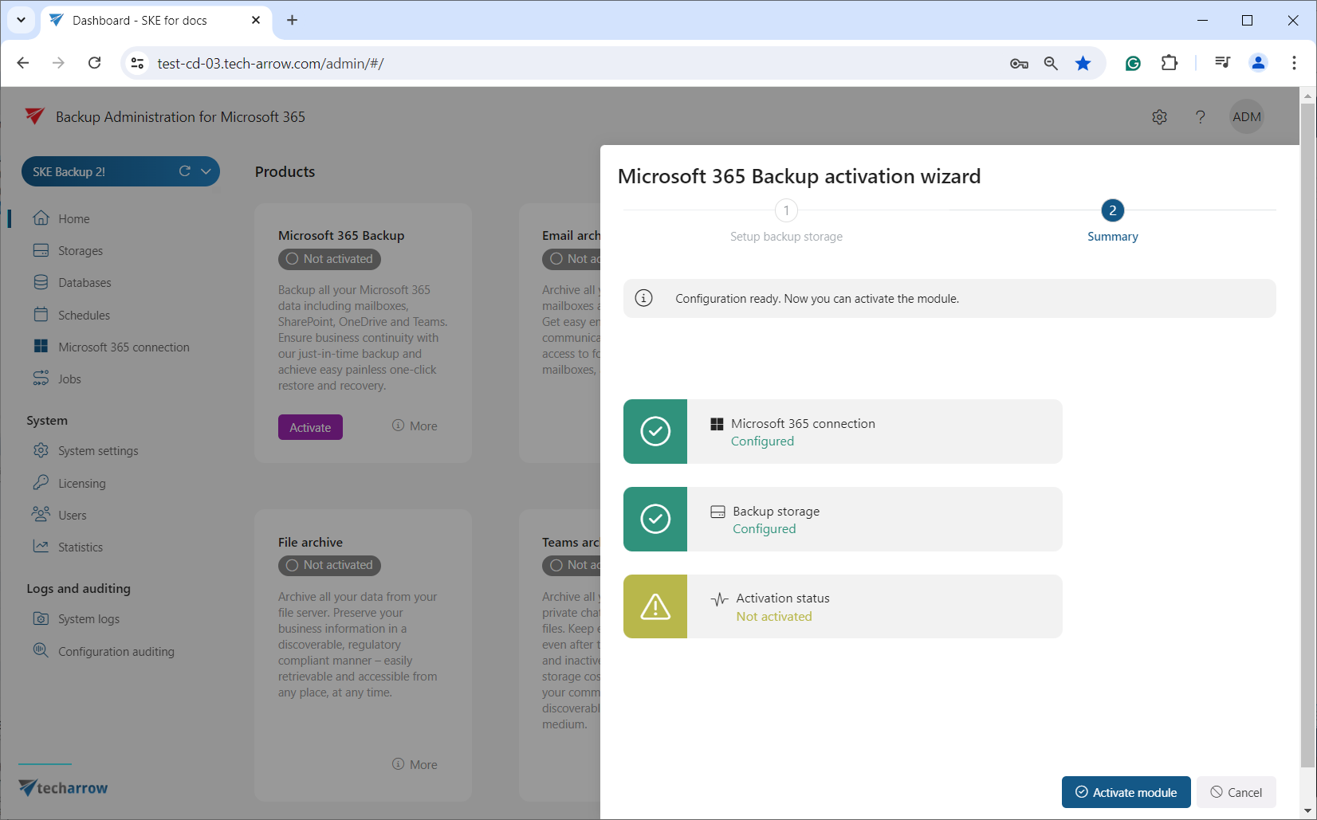Open Chrome's three-dot menu
Image resolution: width=1317 pixels, height=820 pixels.
tap(1293, 64)
